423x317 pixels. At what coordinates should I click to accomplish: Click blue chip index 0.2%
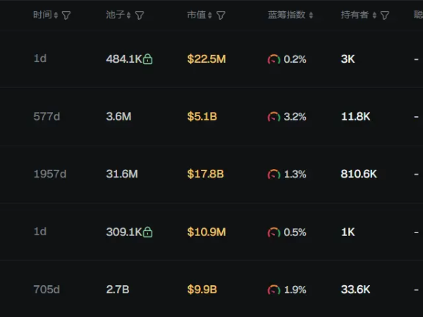(295, 59)
